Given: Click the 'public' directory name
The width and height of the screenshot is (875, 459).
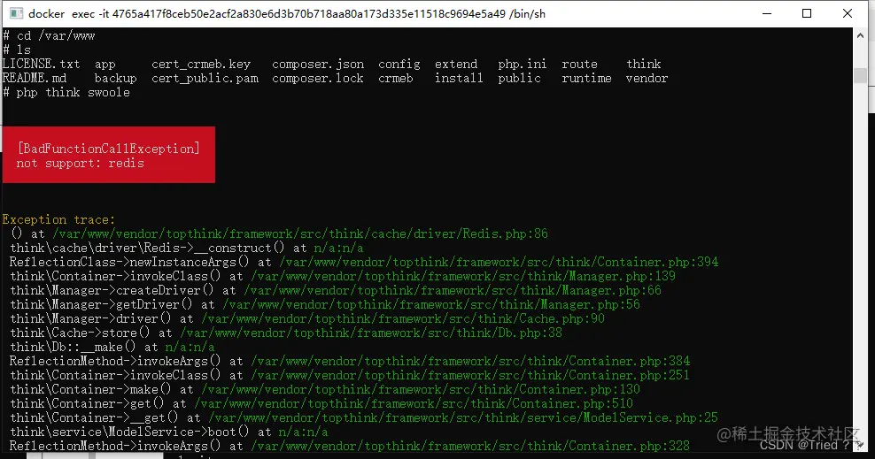Looking at the screenshot, I should [520, 78].
